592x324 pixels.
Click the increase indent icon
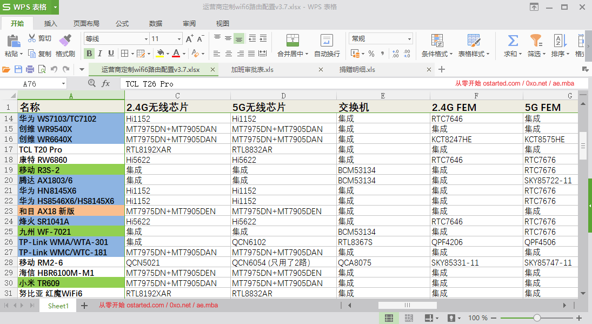[x=263, y=38]
